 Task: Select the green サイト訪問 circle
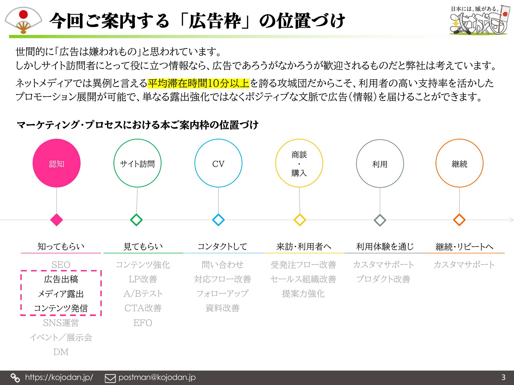tap(137, 163)
